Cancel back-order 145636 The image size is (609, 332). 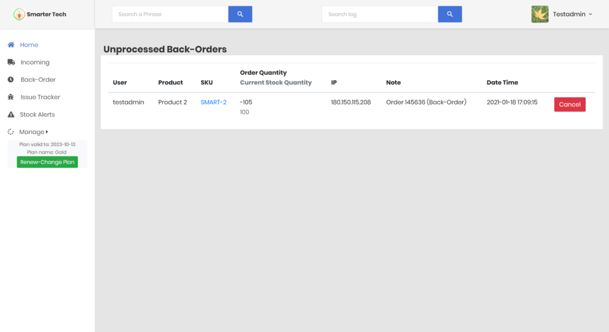tap(569, 105)
